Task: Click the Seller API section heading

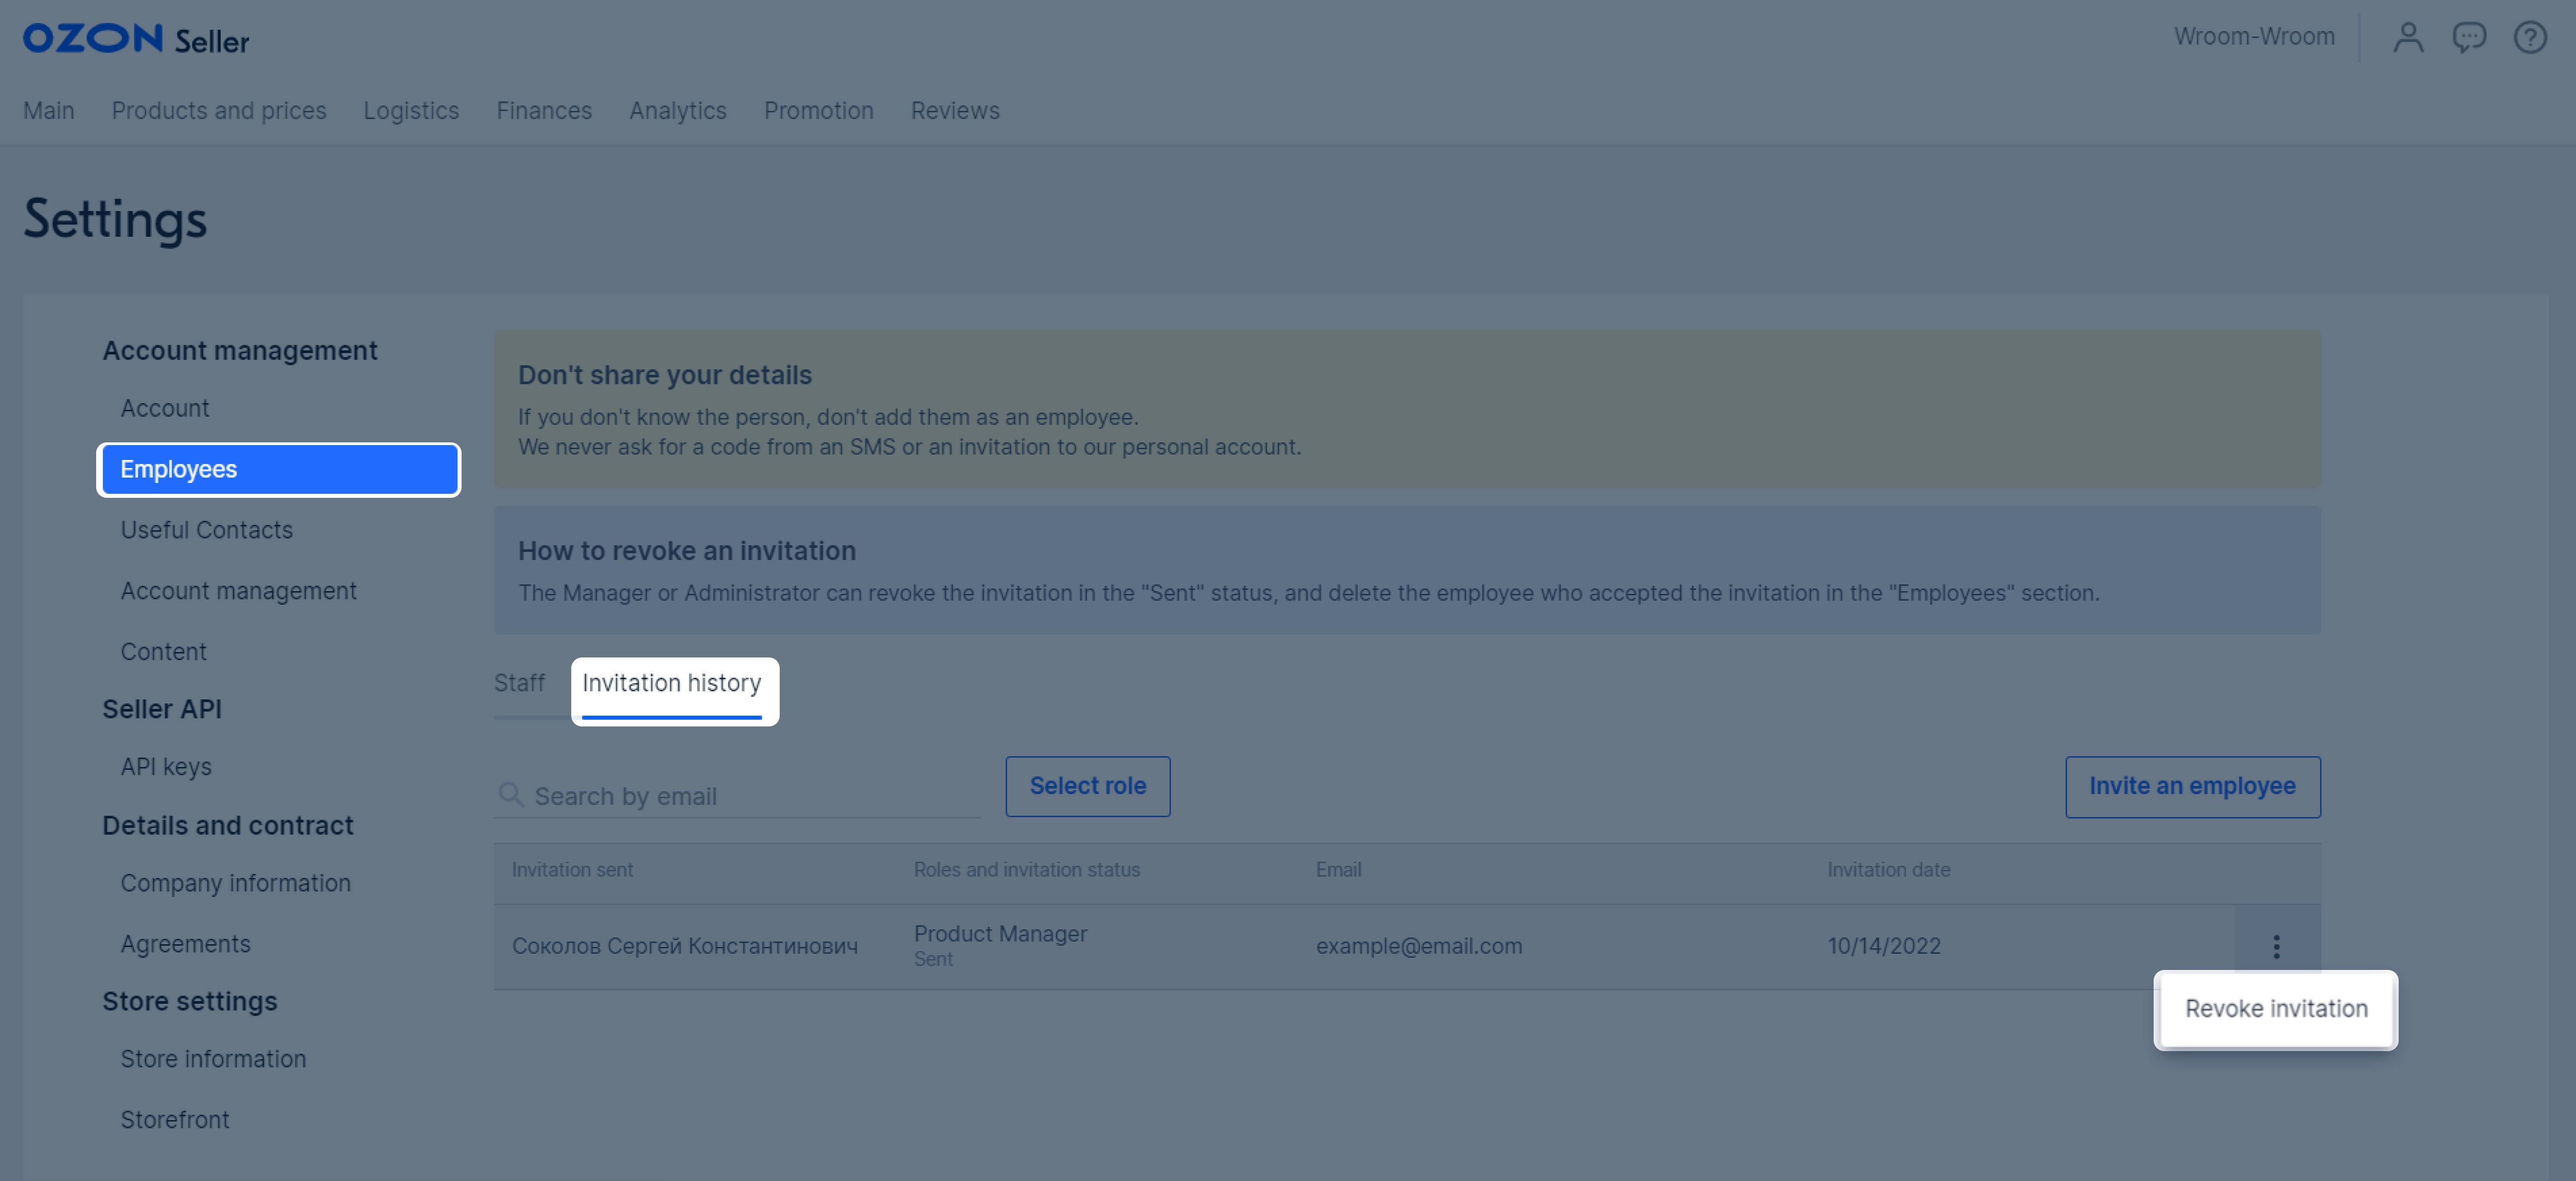Action: (x=162, y=709)
